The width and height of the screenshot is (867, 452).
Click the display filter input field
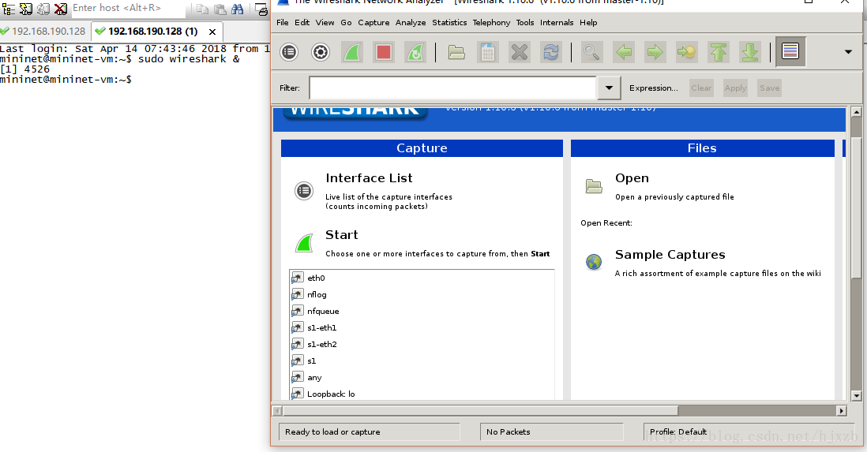tap(452, 88)
